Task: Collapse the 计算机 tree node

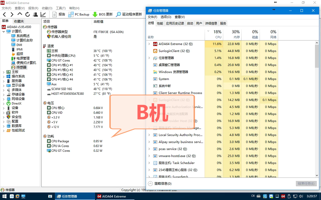Action: click(4, 32)
